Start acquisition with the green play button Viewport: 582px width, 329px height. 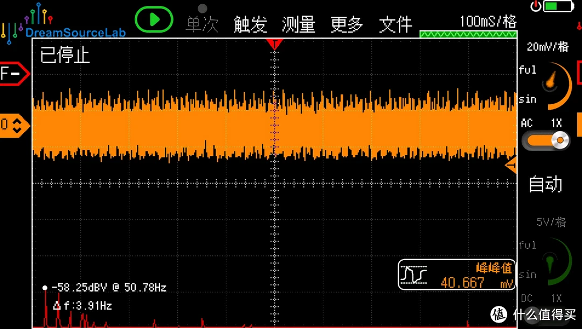click(154, 19)
